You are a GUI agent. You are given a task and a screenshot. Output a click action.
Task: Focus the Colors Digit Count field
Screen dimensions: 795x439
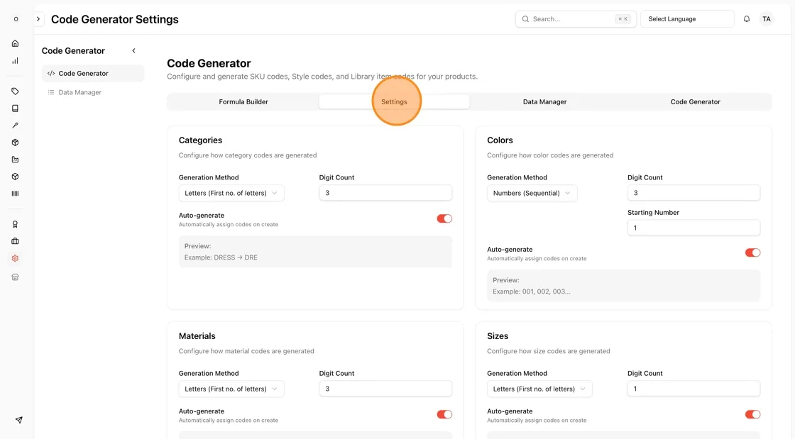(693, 193)
